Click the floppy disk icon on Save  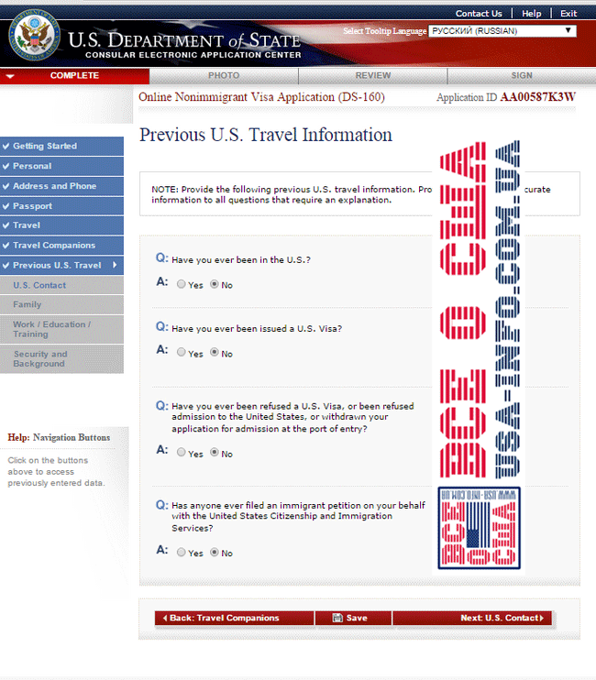tap(337, 618)
